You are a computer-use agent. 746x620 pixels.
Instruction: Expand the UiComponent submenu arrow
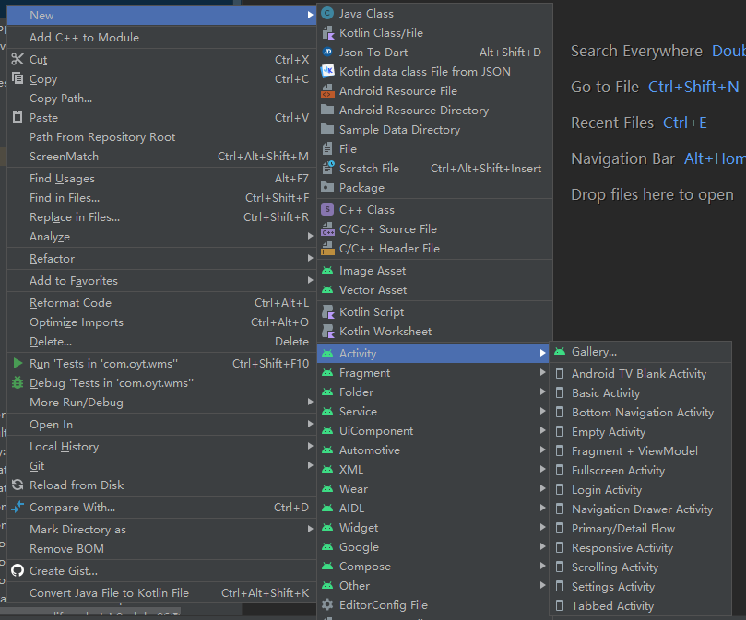pos(542,430)
